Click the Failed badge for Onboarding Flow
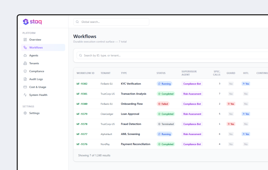268x170 pixels. click(x=163, y=104)
